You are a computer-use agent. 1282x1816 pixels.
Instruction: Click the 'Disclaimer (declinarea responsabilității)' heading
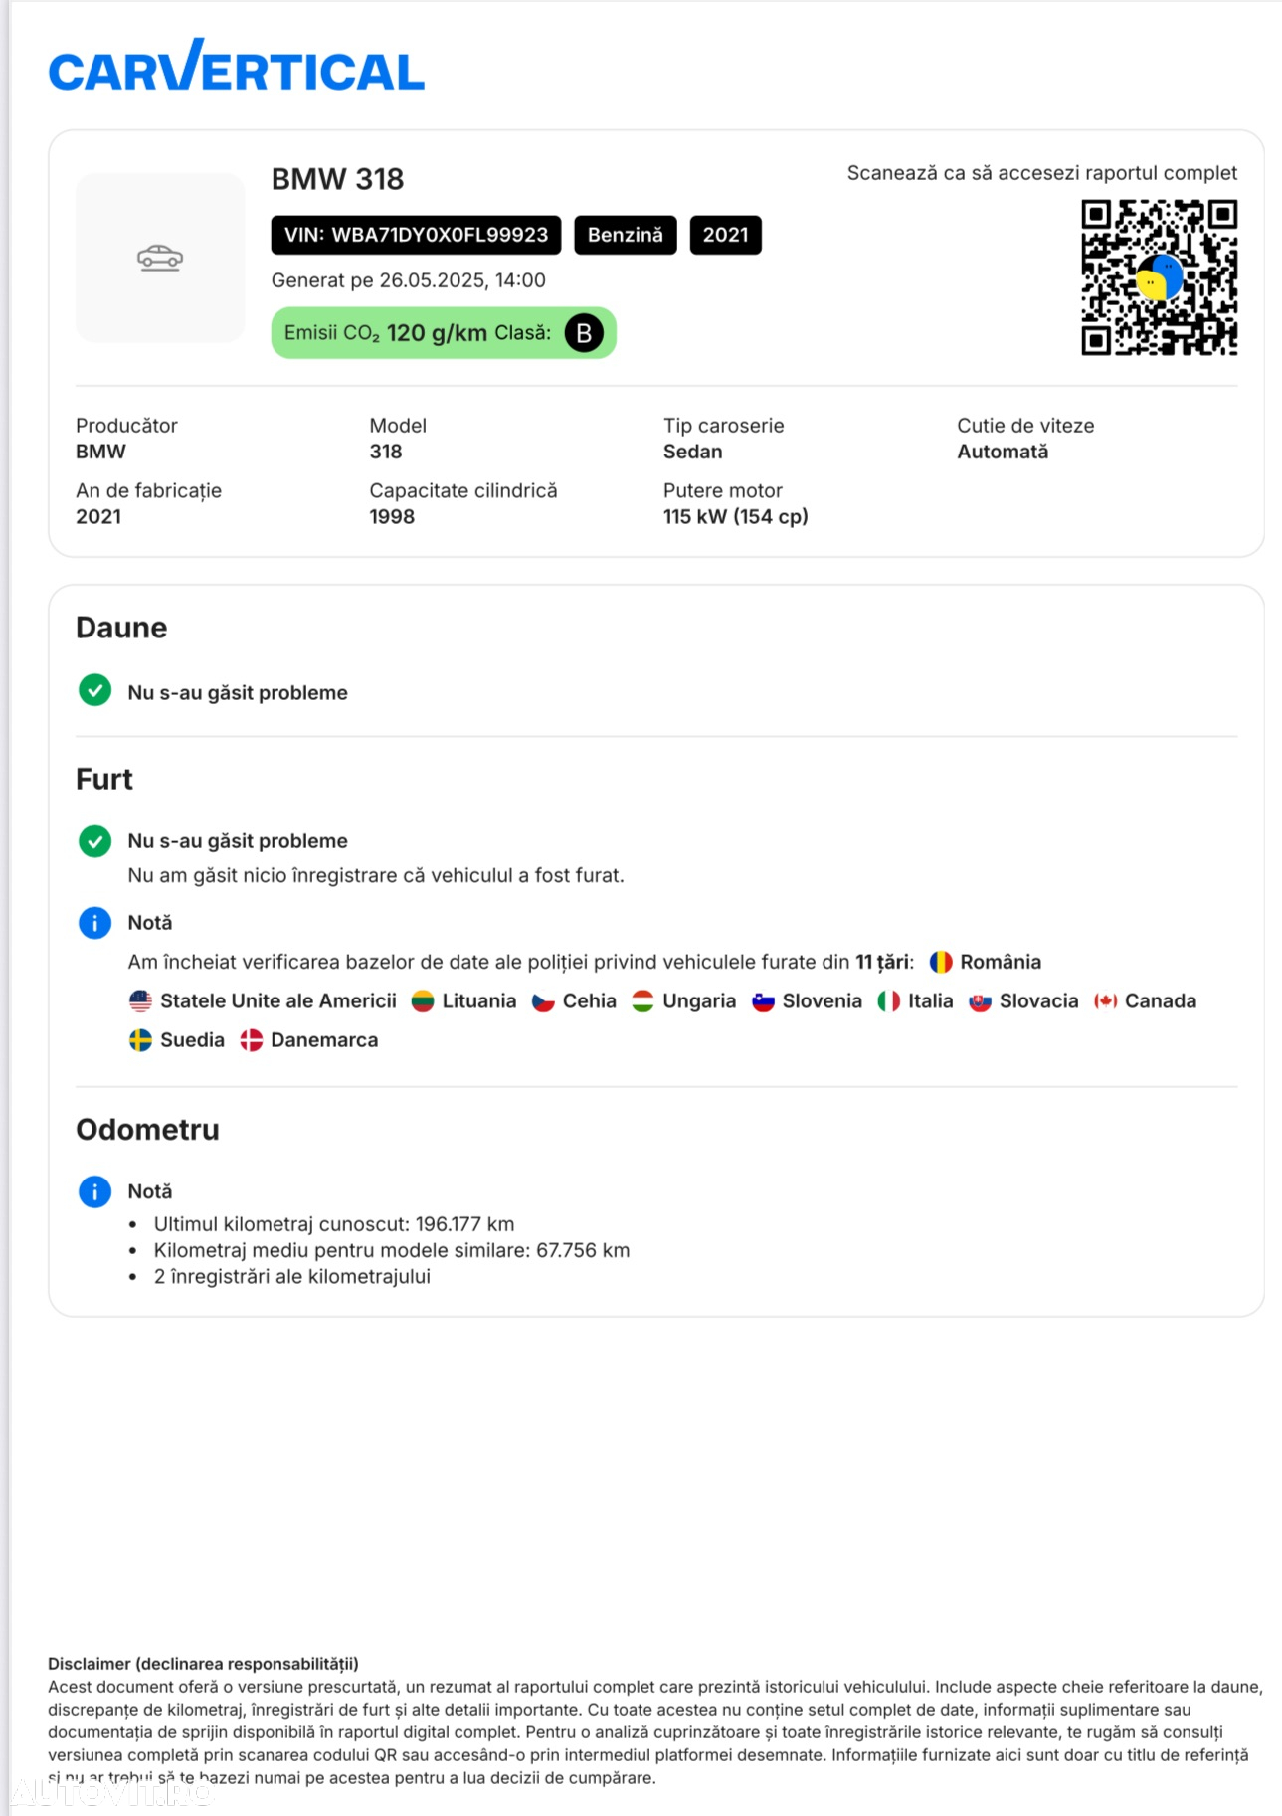click(204, 1664)
